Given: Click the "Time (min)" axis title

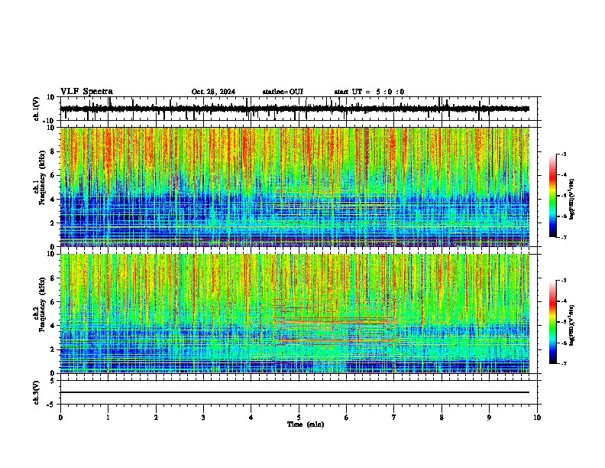Looking at the screenshot, I should (x=306, y=424).
